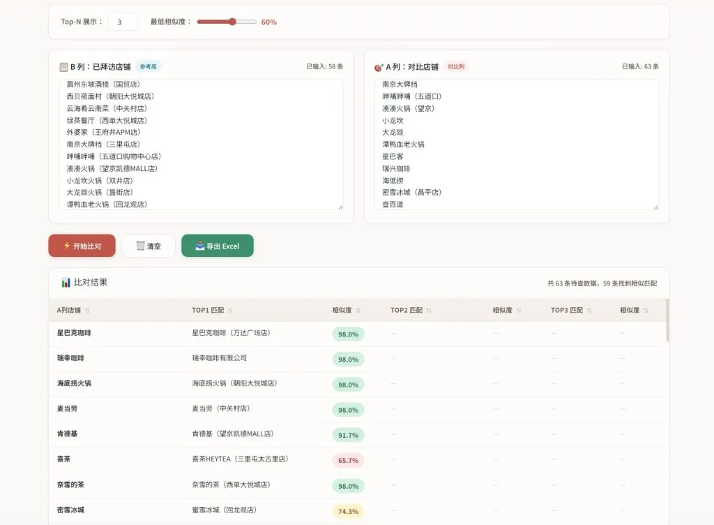Click match 肯德基（望京凯德MALL店）
Image resolution: width=714 pixels, height=525 pixels.
(x=233, y=434)
